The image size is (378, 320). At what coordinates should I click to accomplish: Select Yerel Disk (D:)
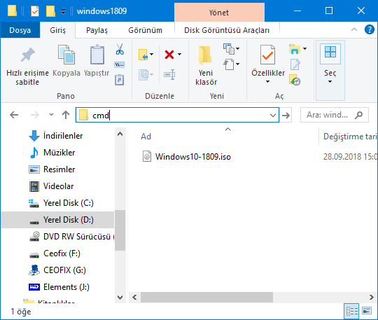(x=57, y=220)
